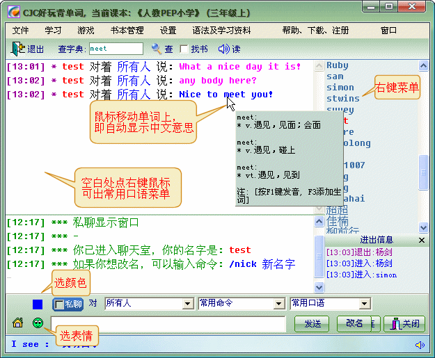The width and height of the screenshot is (435, 358).
Task: Click the magnifier 查 lookup icon
Action: click(x=157, y=49)
